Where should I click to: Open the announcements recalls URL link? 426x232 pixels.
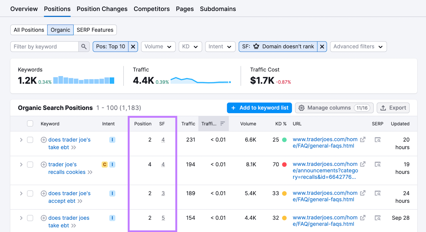[x=325, y=171]
